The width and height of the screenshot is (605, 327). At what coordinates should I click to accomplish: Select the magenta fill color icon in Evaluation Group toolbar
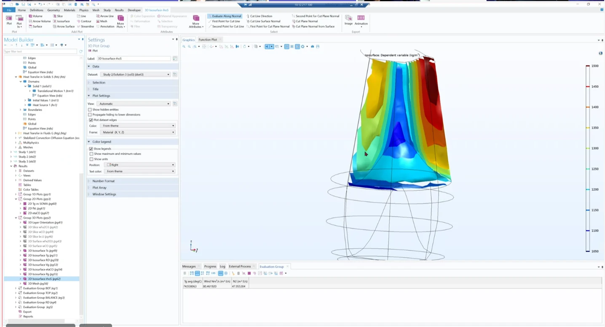point(249,273)
